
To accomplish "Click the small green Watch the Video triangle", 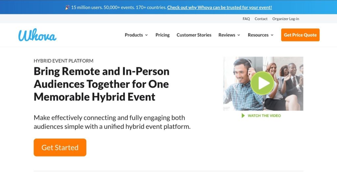I will click(x=243, y=116).
